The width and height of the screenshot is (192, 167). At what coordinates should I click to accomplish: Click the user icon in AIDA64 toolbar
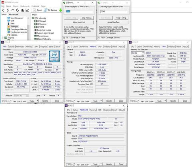coord(22,10)
